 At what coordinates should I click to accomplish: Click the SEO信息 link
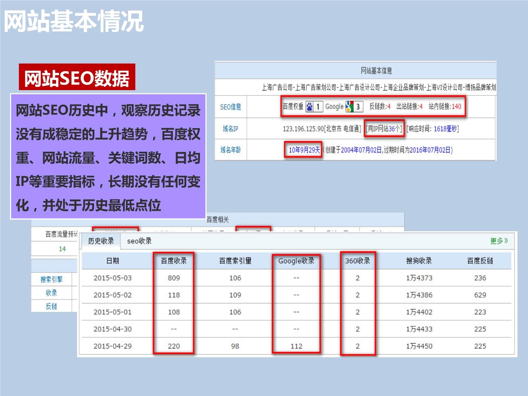(231, 107)
